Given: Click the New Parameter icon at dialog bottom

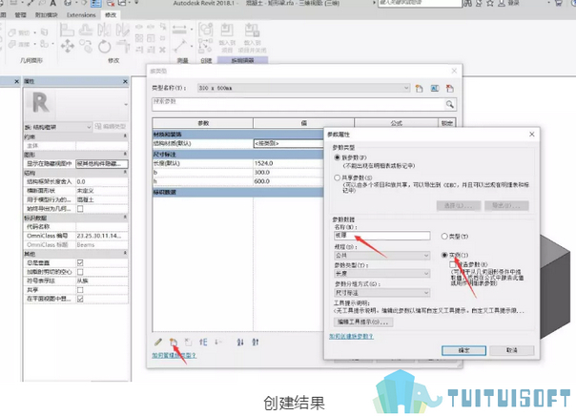Looking at the screenshot, I should 173,343.
